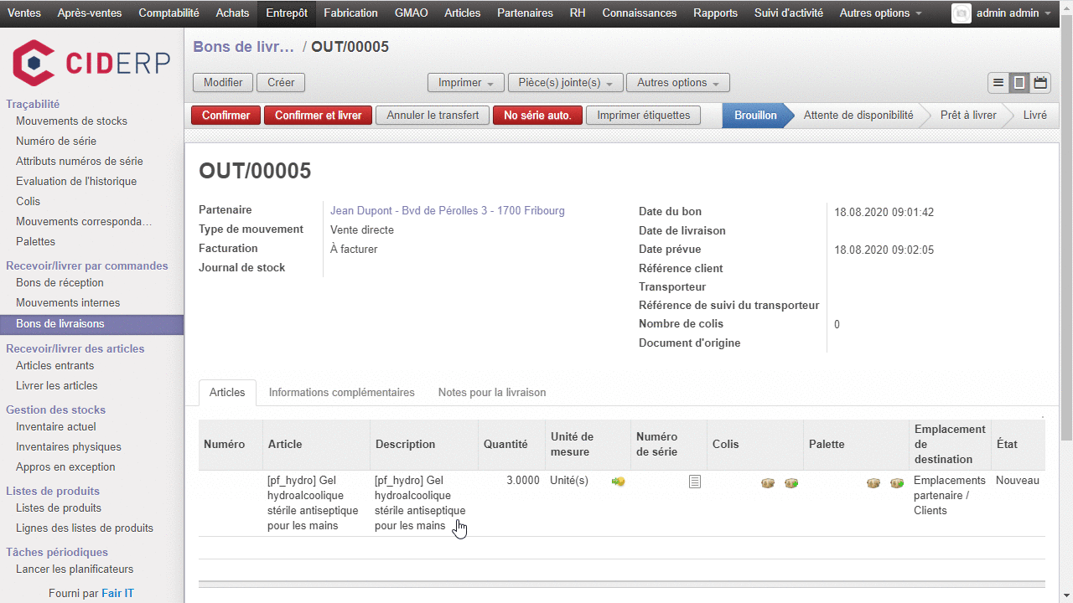The height and width of the screenshot is (603, 1073).
Task: Open Notes pour la livraison tab
Action: pos(491,392)
